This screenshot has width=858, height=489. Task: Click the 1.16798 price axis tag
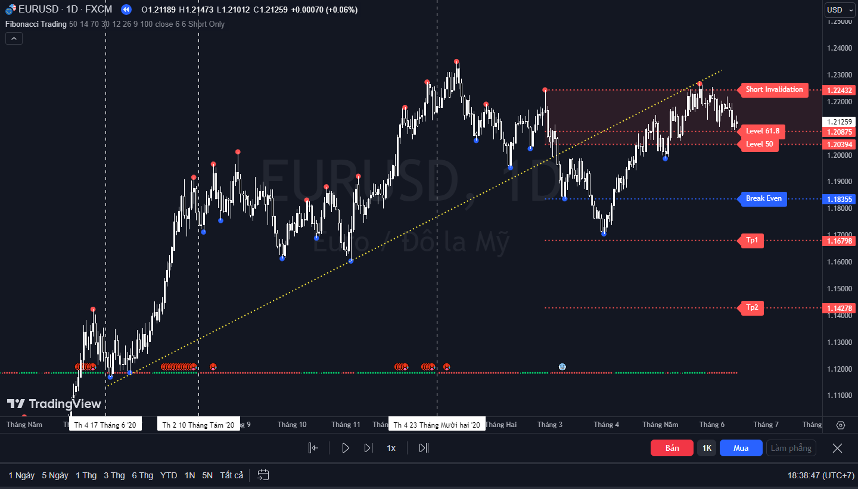point(839,241)
